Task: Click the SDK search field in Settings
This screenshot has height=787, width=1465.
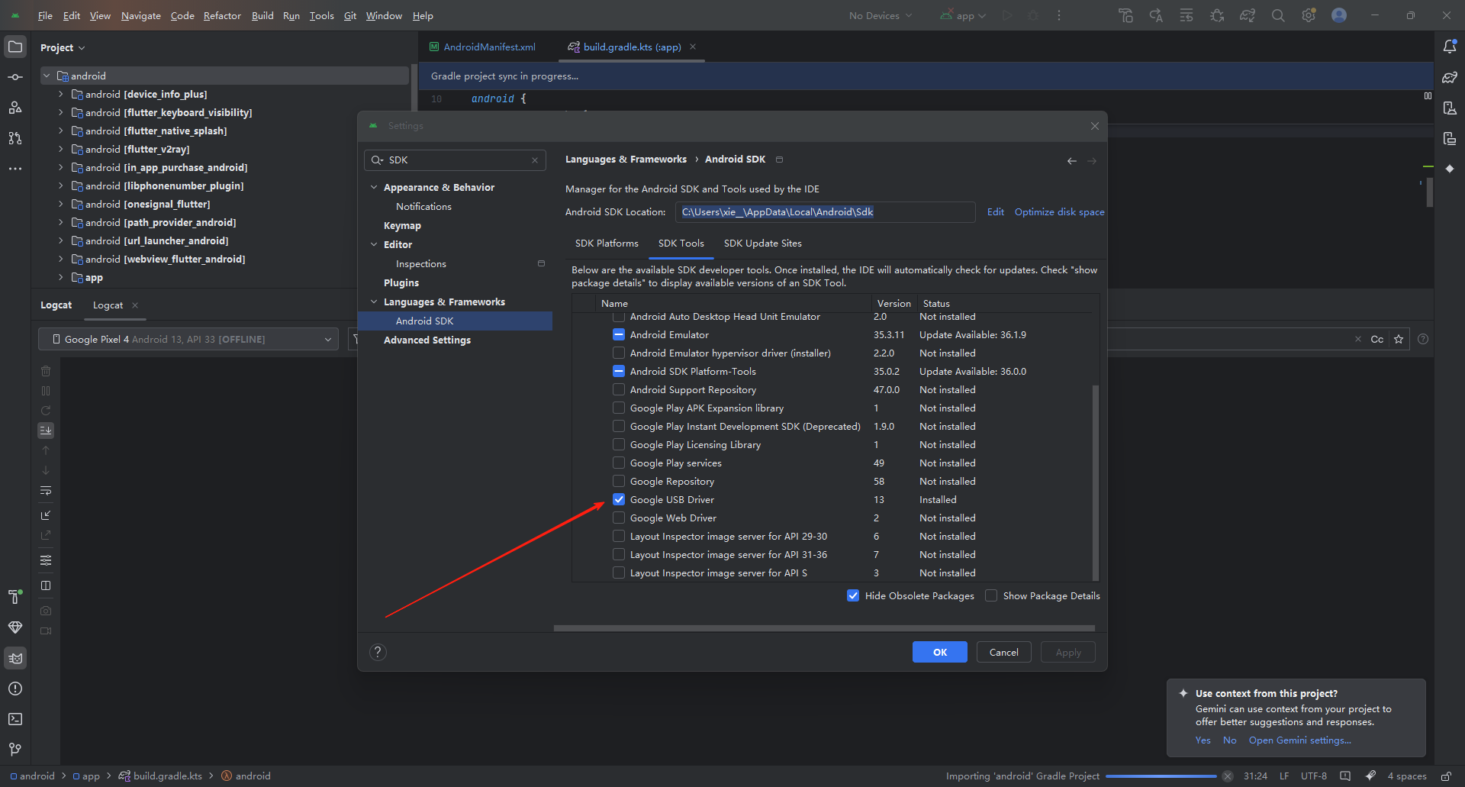Action: (455, 160)
